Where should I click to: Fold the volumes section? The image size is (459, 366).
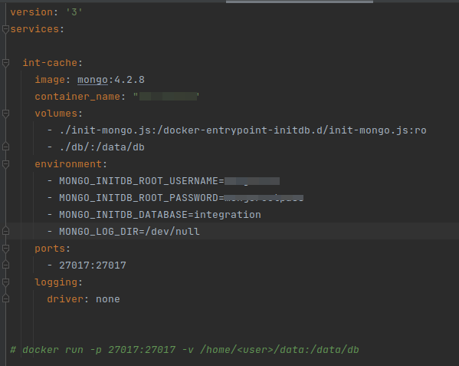[5, 114]
